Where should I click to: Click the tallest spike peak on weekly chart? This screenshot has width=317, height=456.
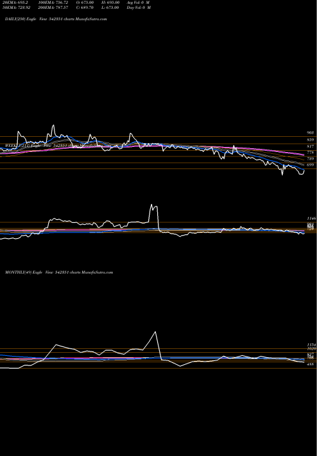(151, 205)
